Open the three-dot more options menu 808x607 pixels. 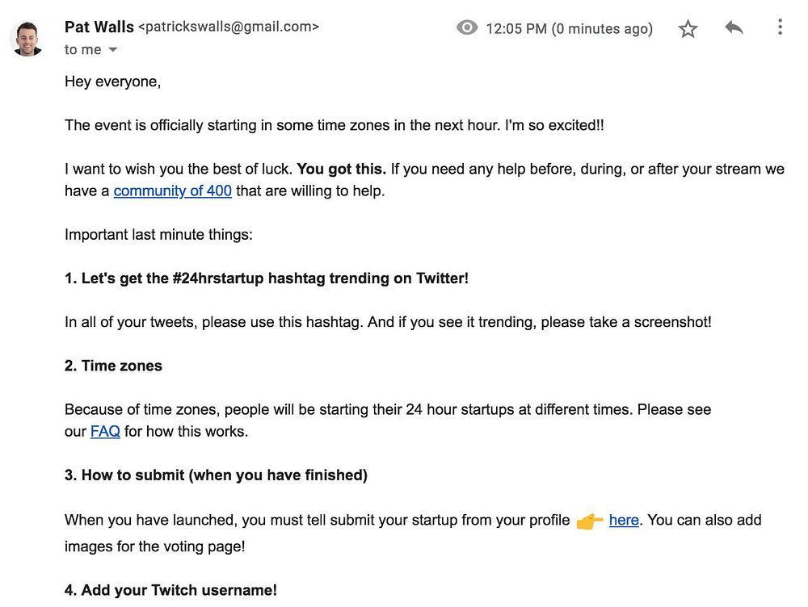point(780,27)
